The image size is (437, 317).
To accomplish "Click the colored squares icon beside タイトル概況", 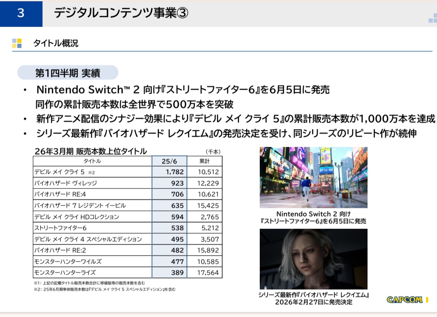I will (x=17, y=43).
